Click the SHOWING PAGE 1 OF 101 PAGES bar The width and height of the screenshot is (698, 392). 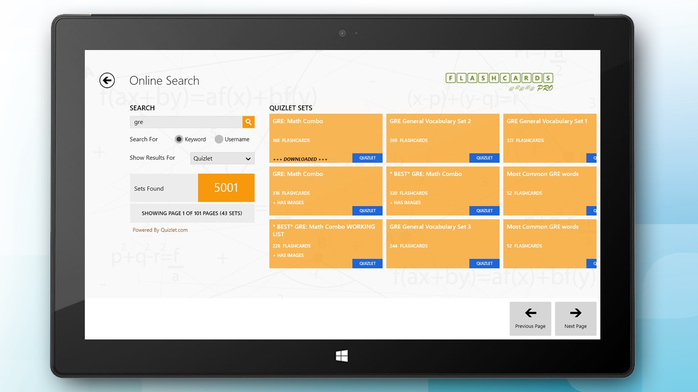(192, 213)
